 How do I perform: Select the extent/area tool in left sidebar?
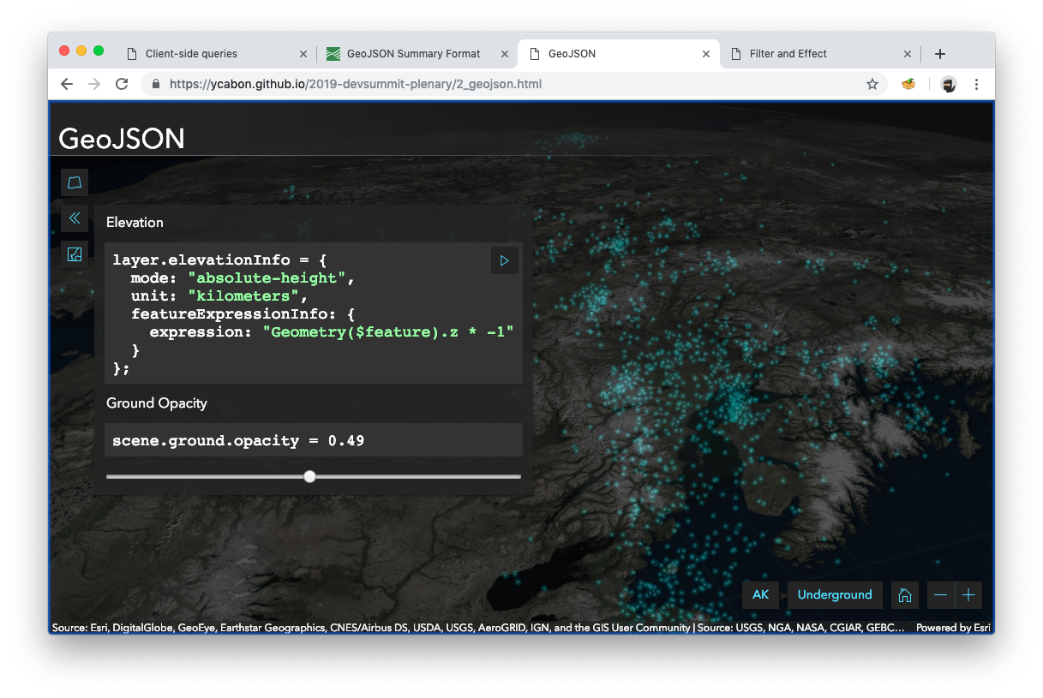pyautogui.click(x=75, y=182)
